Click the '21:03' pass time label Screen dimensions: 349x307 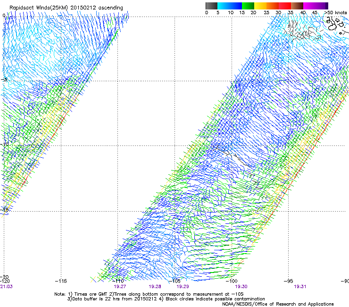tap(6, 287)
